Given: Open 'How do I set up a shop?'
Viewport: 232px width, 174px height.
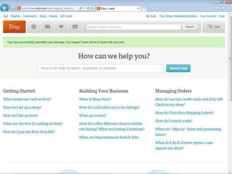Looking at the screenshot, I should point(22,107).
